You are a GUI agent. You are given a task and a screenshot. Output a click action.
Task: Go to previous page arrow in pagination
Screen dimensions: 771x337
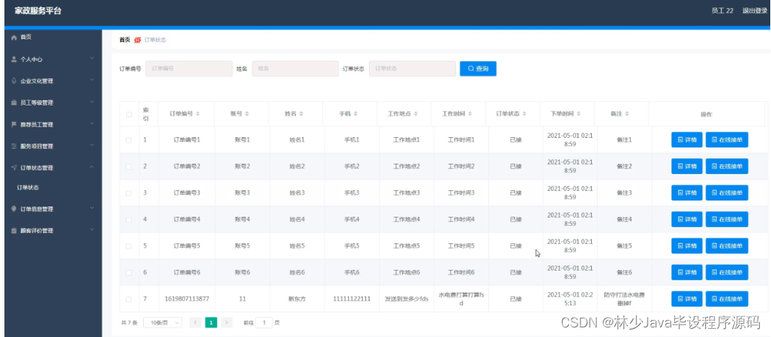[196, 323]
